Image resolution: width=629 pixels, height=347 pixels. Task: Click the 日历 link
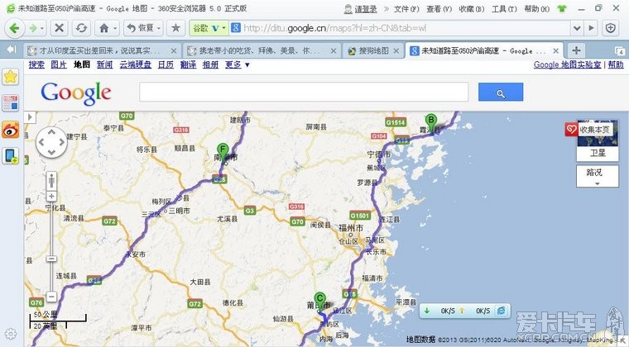[166, 64]
